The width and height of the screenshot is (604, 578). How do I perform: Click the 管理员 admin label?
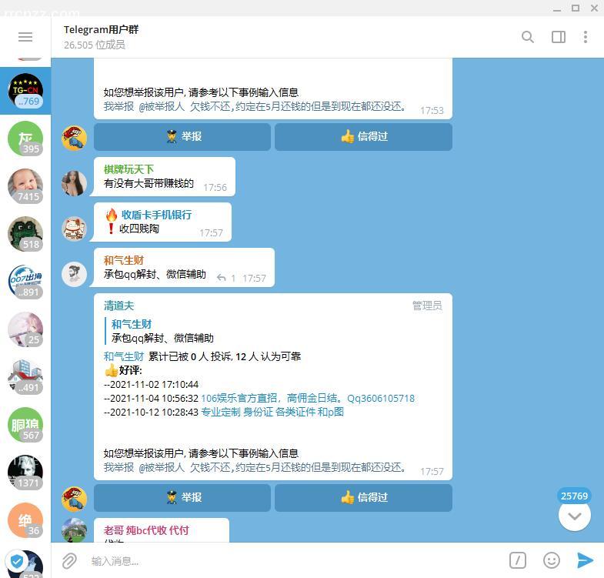[x=427, y=306]
